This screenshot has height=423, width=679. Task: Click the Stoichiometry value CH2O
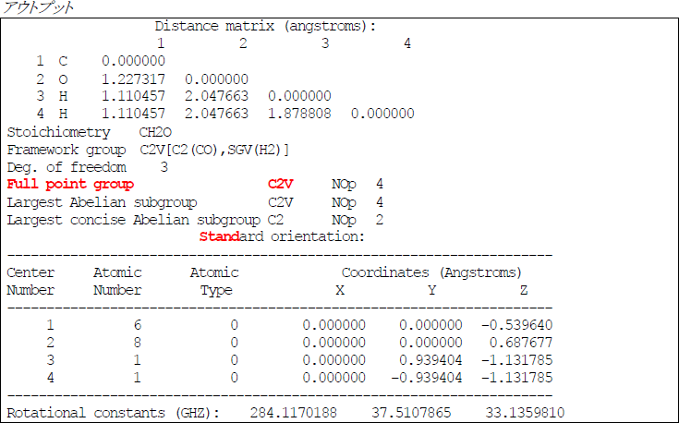[155, 132]
